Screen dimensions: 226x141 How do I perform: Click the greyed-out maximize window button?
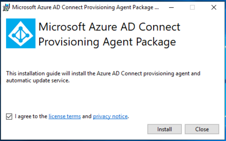coord(192,7)
